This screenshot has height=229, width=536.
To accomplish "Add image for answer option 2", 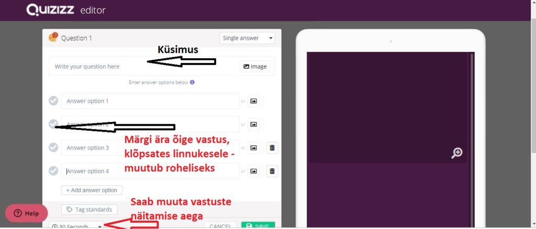I will click(253, 125).
